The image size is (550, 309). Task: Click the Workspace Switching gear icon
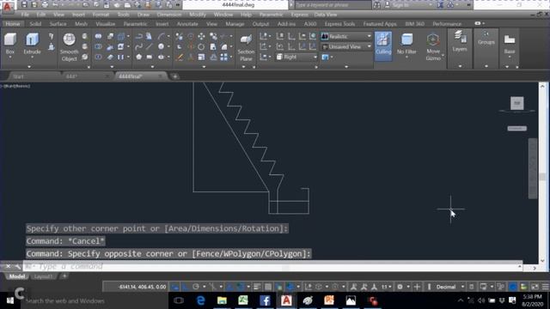click(x=400, y=287)
